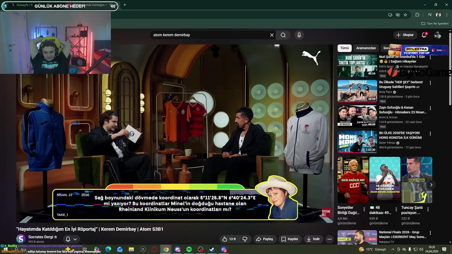Start voice search with microphone icon
The width and height of the screenshot is (452, 254).
point(299,35)
